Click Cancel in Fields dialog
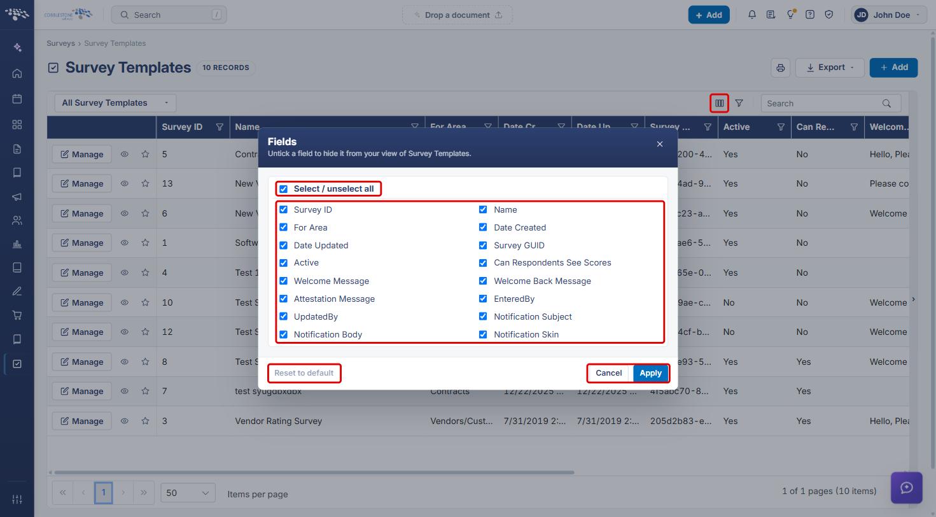936x517 pixels. [609, 373]
